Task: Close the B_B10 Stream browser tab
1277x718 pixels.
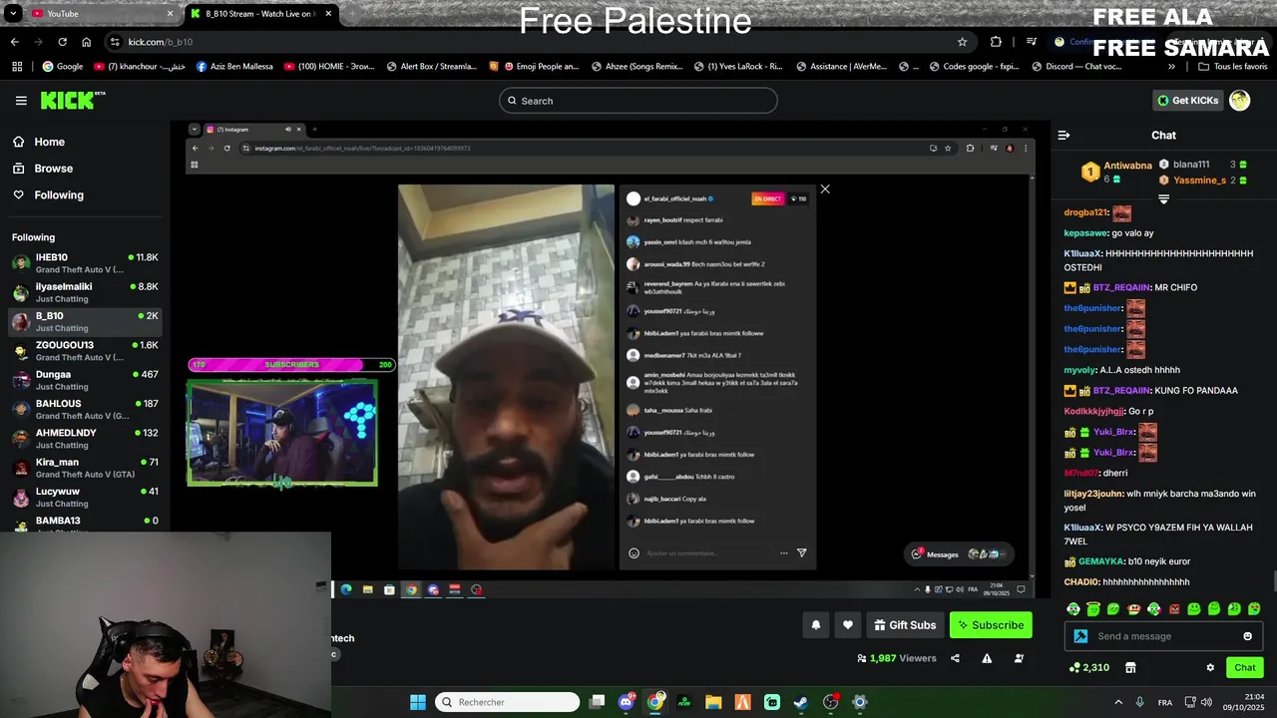Action: [x=328, y=14]
